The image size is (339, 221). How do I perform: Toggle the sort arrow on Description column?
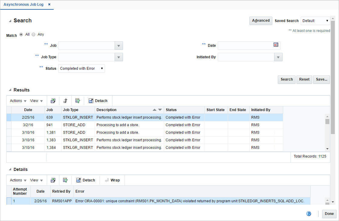(x=154, y=110)
